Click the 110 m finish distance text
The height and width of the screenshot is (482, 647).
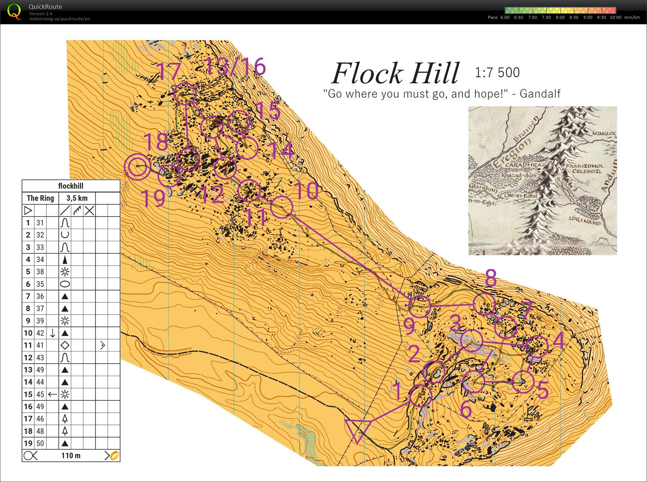pyautogui.click(x=71, y=455)
